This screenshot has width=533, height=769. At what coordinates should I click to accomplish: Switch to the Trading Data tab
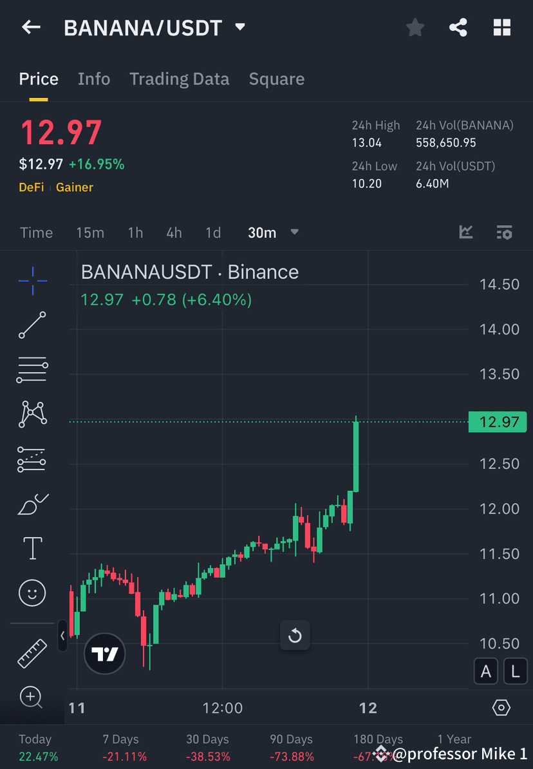179,79
